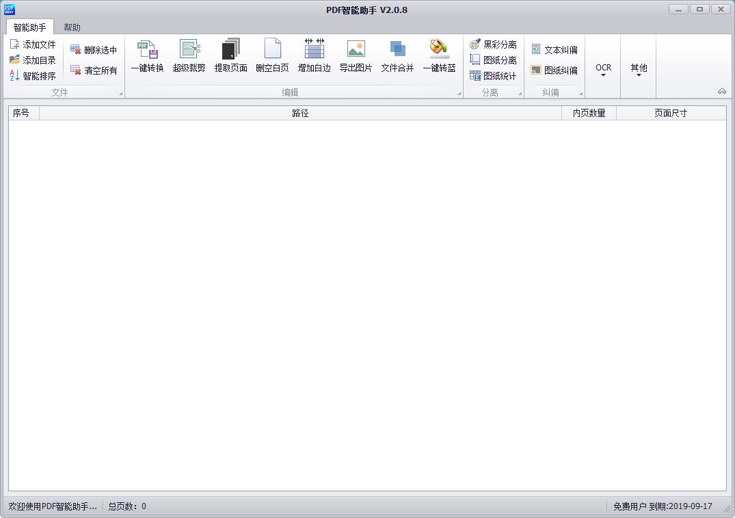Apply 文本纠偏 text deskew
Screen dimensions: 735x518
point(554,48)
